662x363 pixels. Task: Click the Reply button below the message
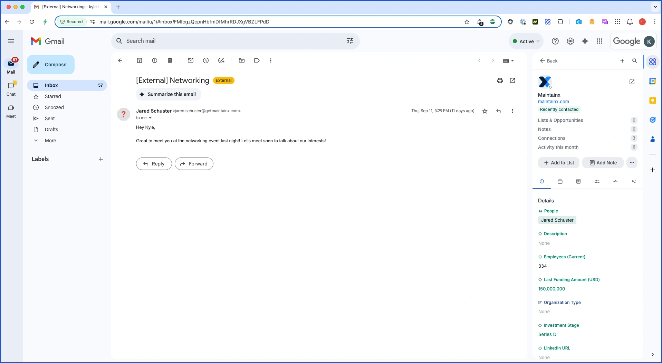coord(154,164)
